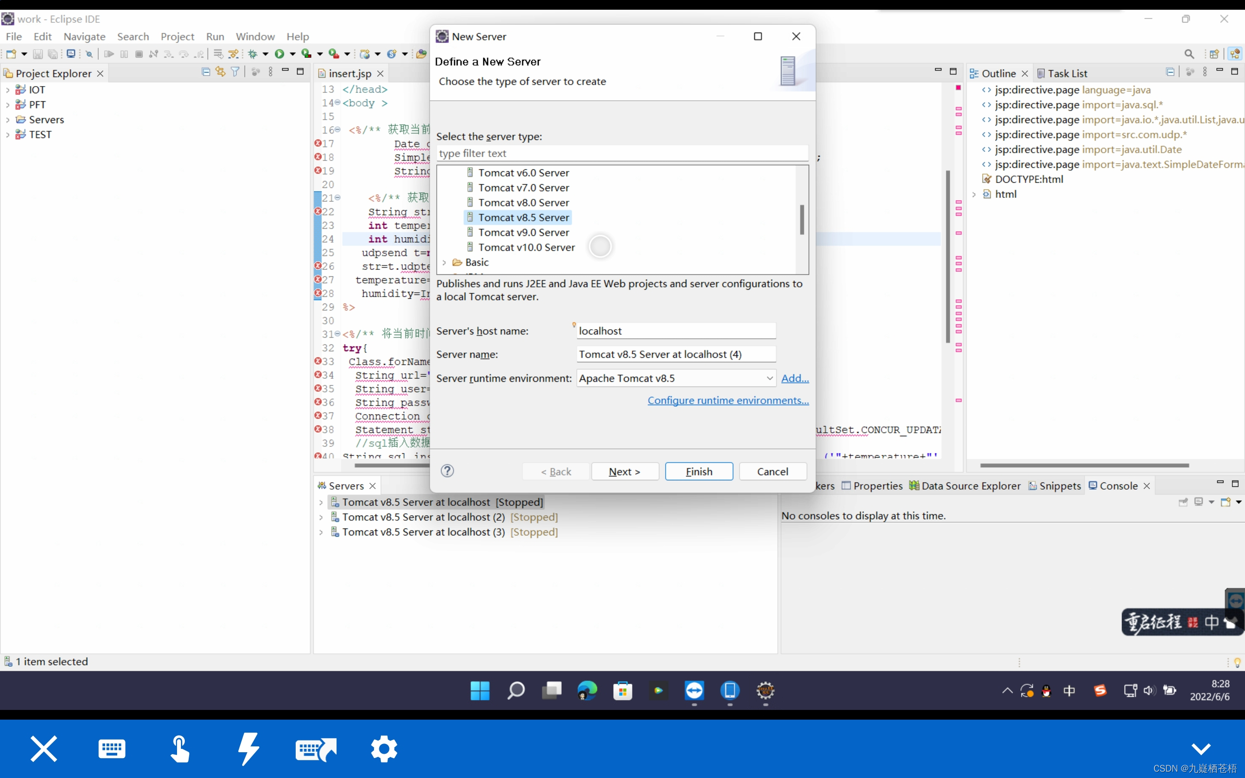Open Server runtime environment dropdown

click(769, 378)
